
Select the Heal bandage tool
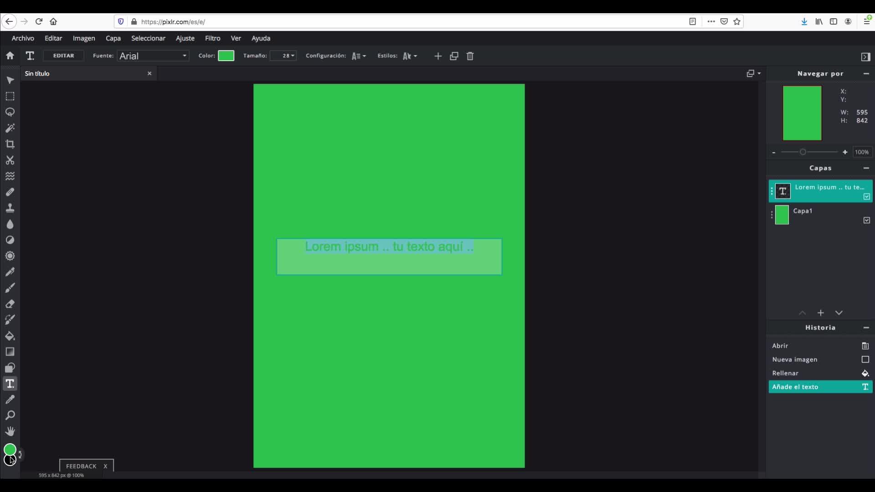click(x=10, y=192)
